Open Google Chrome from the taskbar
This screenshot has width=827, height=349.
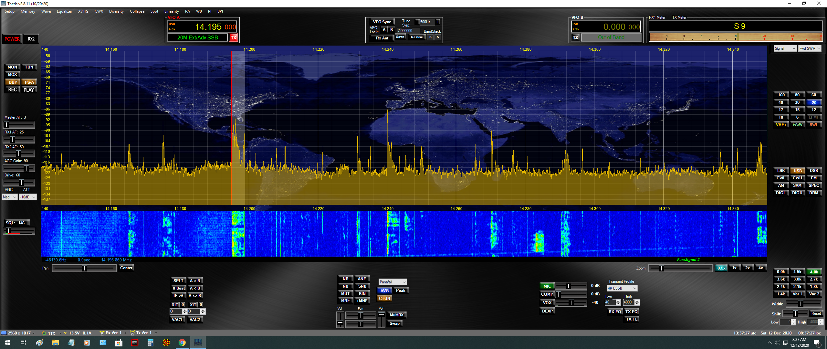click(x=182, y=343)
